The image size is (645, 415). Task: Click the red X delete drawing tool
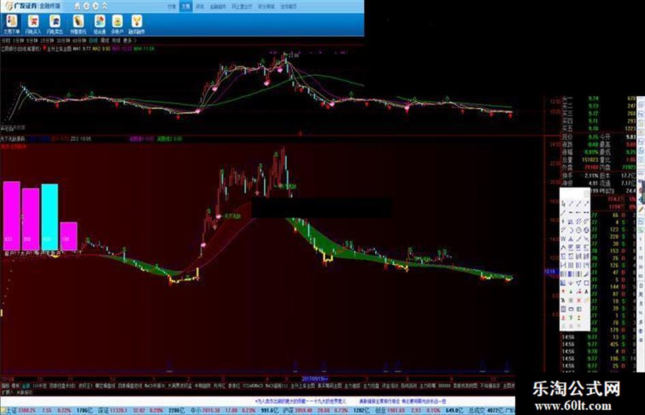point(579,301)
